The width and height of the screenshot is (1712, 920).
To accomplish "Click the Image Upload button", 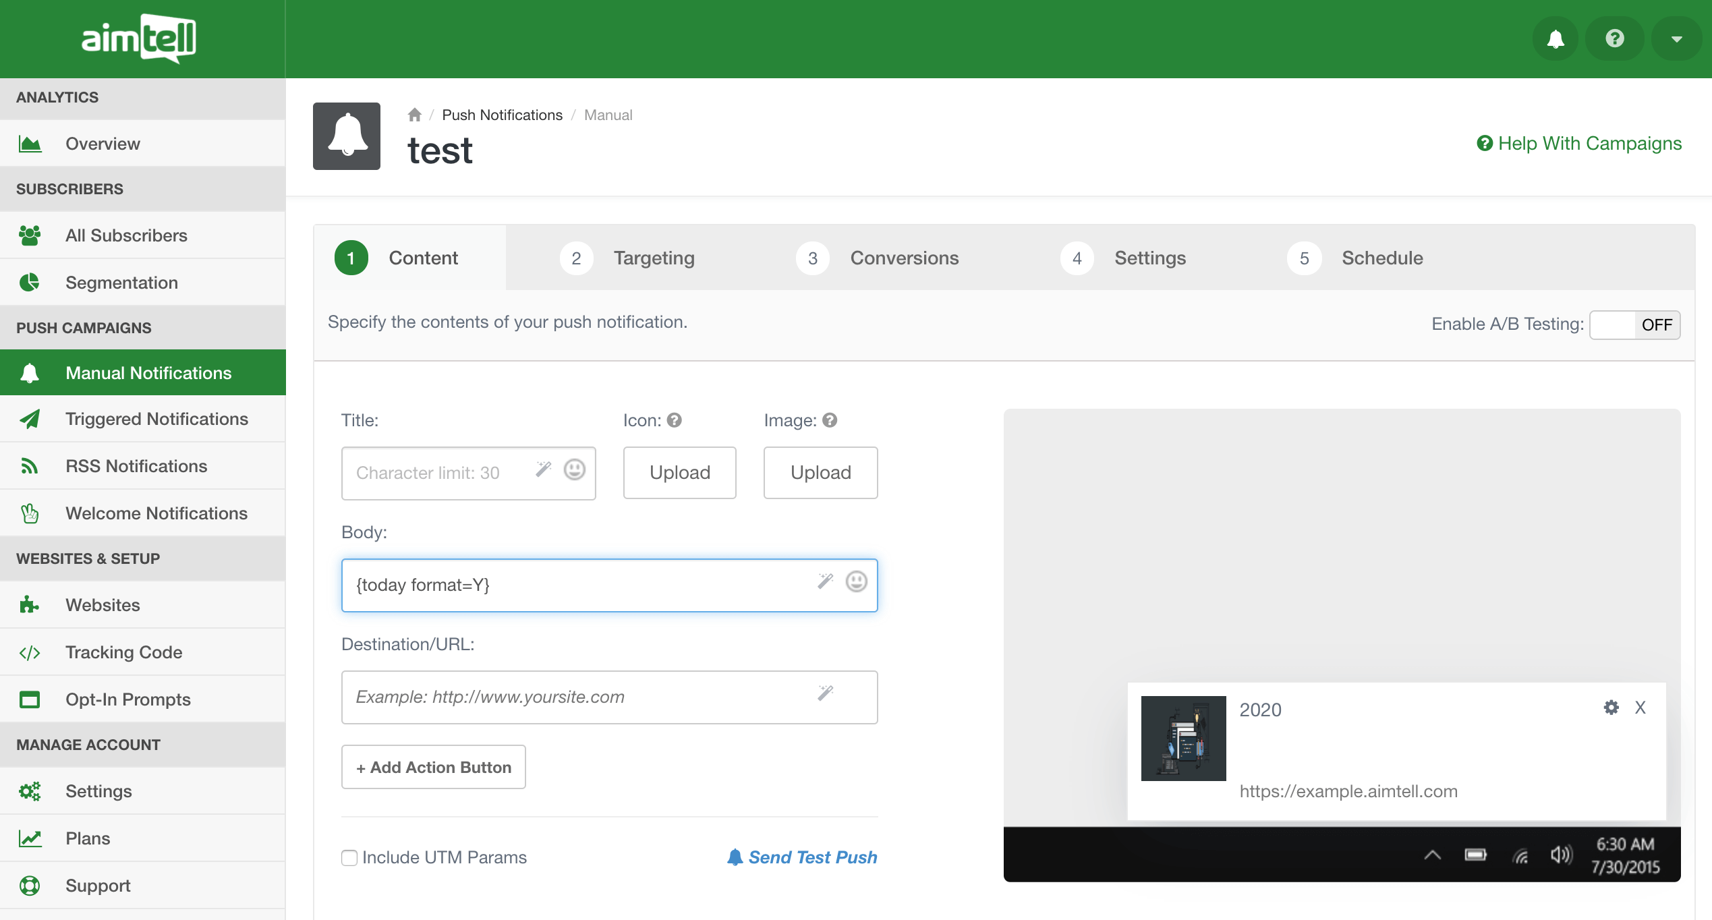I will 820,472.
